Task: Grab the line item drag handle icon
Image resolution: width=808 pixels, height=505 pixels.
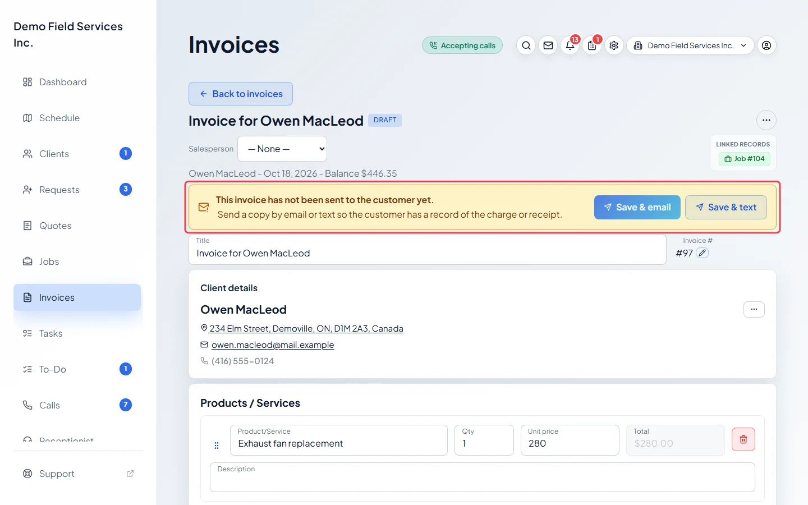Action: pos(217,446)
